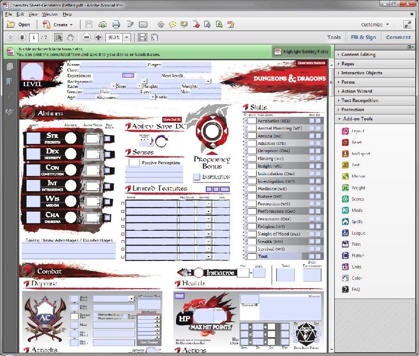Click the printer icon in the toolbar
Image resolution: width=419 pixels, height=356 pixels.
tap(116, 24)
